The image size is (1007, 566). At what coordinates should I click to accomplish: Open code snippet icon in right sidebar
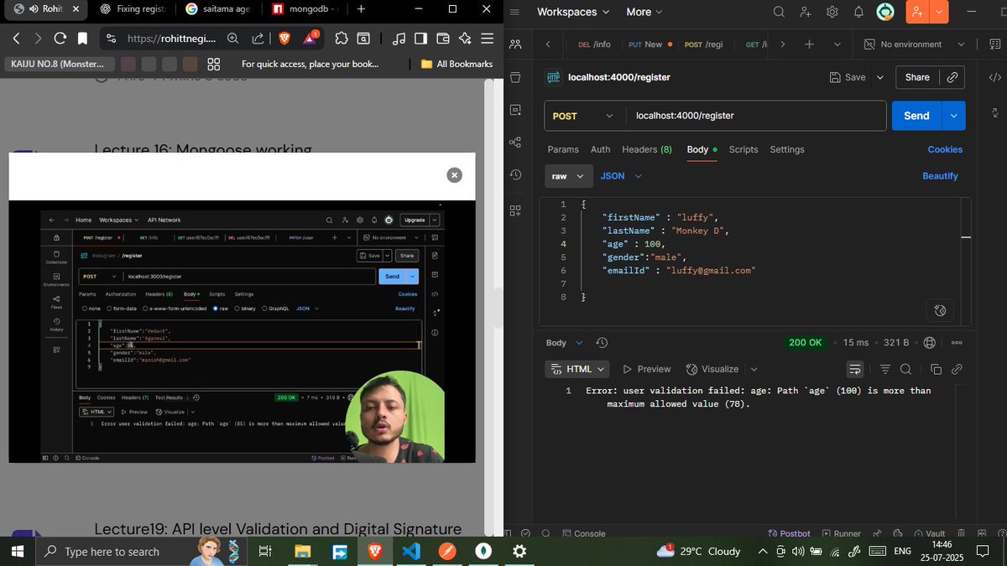[994, 77]
